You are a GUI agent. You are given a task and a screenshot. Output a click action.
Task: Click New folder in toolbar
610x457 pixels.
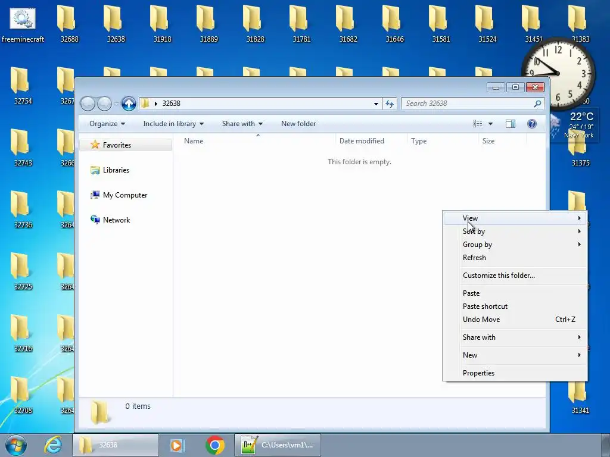pyautogui.click(x=298, y=124)
